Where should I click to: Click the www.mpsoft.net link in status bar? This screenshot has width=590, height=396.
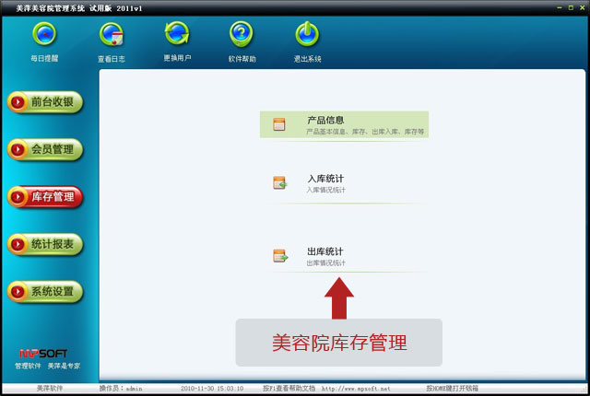[x=356, y=389]
